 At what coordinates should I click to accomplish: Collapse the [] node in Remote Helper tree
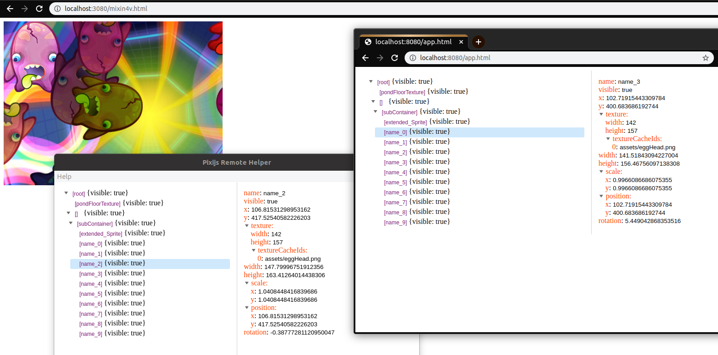coord(68,213)
